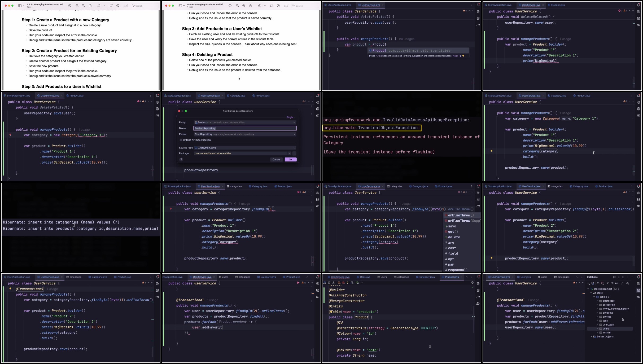The height and width of the screenshot is (364, 643).
Task: Click the OK button in repository dialog
Action: pyautogui.click(x=291, y=159)
